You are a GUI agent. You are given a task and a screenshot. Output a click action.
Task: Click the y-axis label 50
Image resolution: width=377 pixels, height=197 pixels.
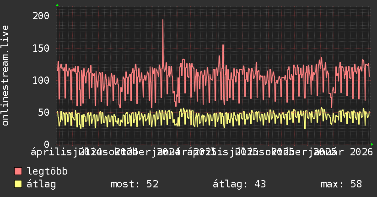[x=44, y=112]
